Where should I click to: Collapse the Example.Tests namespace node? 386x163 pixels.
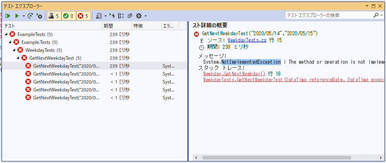tap(10, 42)
